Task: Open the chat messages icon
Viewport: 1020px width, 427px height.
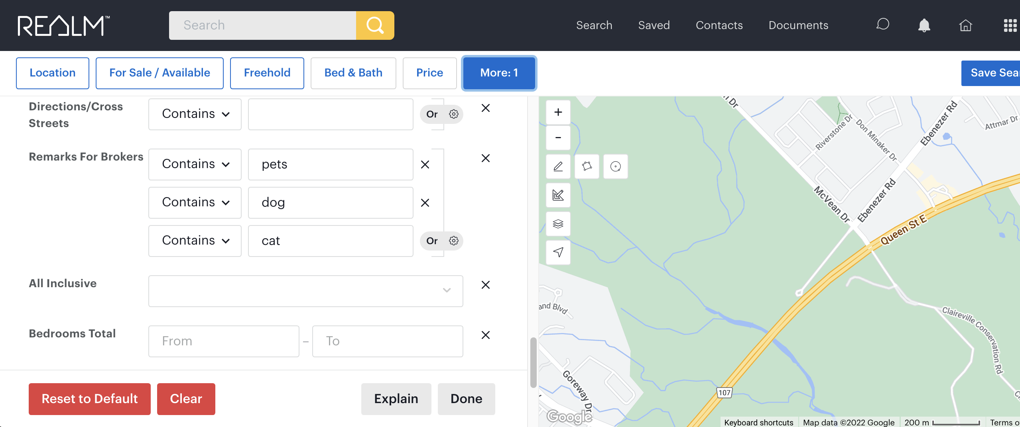Action: pyautogui.click(x=882, y=25)
